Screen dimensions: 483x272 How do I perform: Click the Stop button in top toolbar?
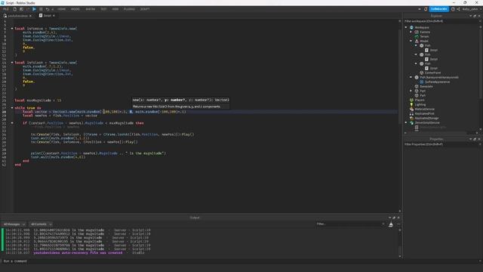[41, 9]
